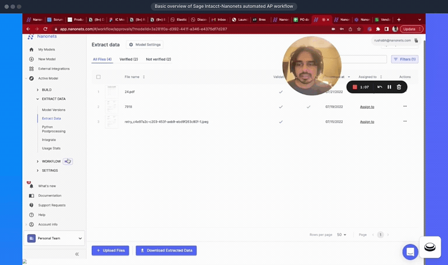The image size is (448, 265).
Task: Stop the recording with the red square
Action: click(x=354, y=87)
